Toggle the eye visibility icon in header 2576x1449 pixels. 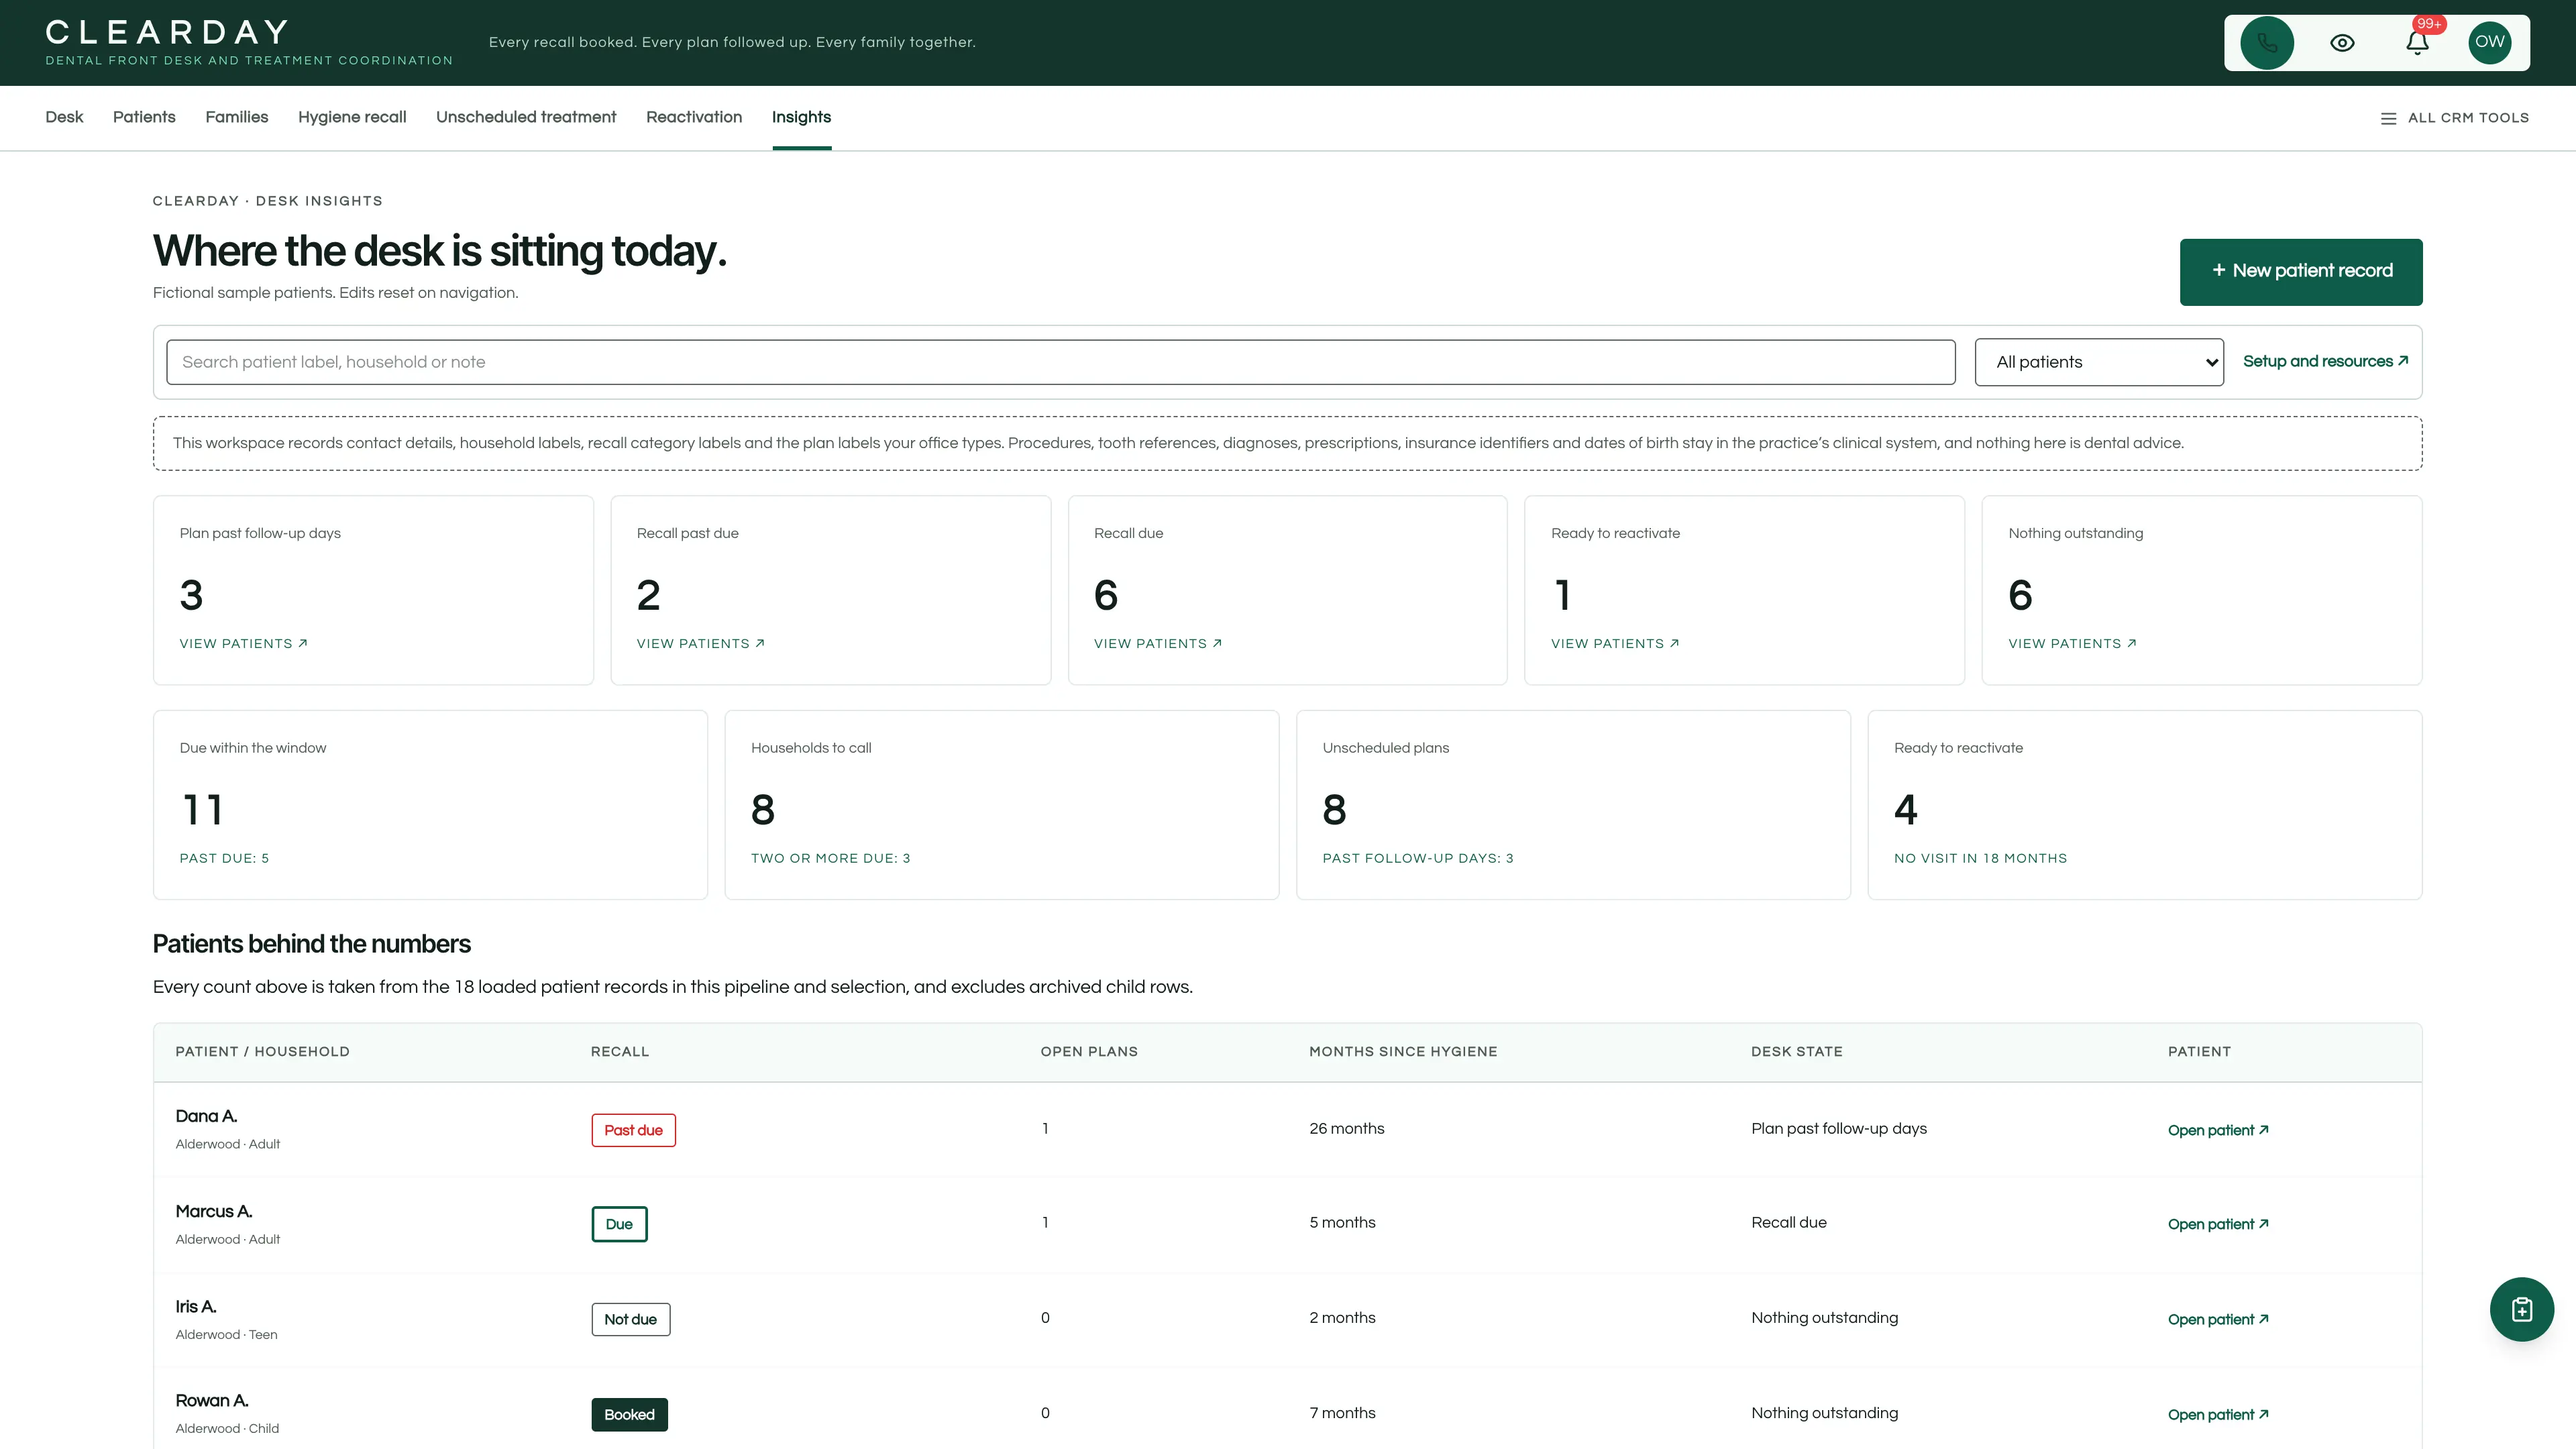coord(2342,43)
